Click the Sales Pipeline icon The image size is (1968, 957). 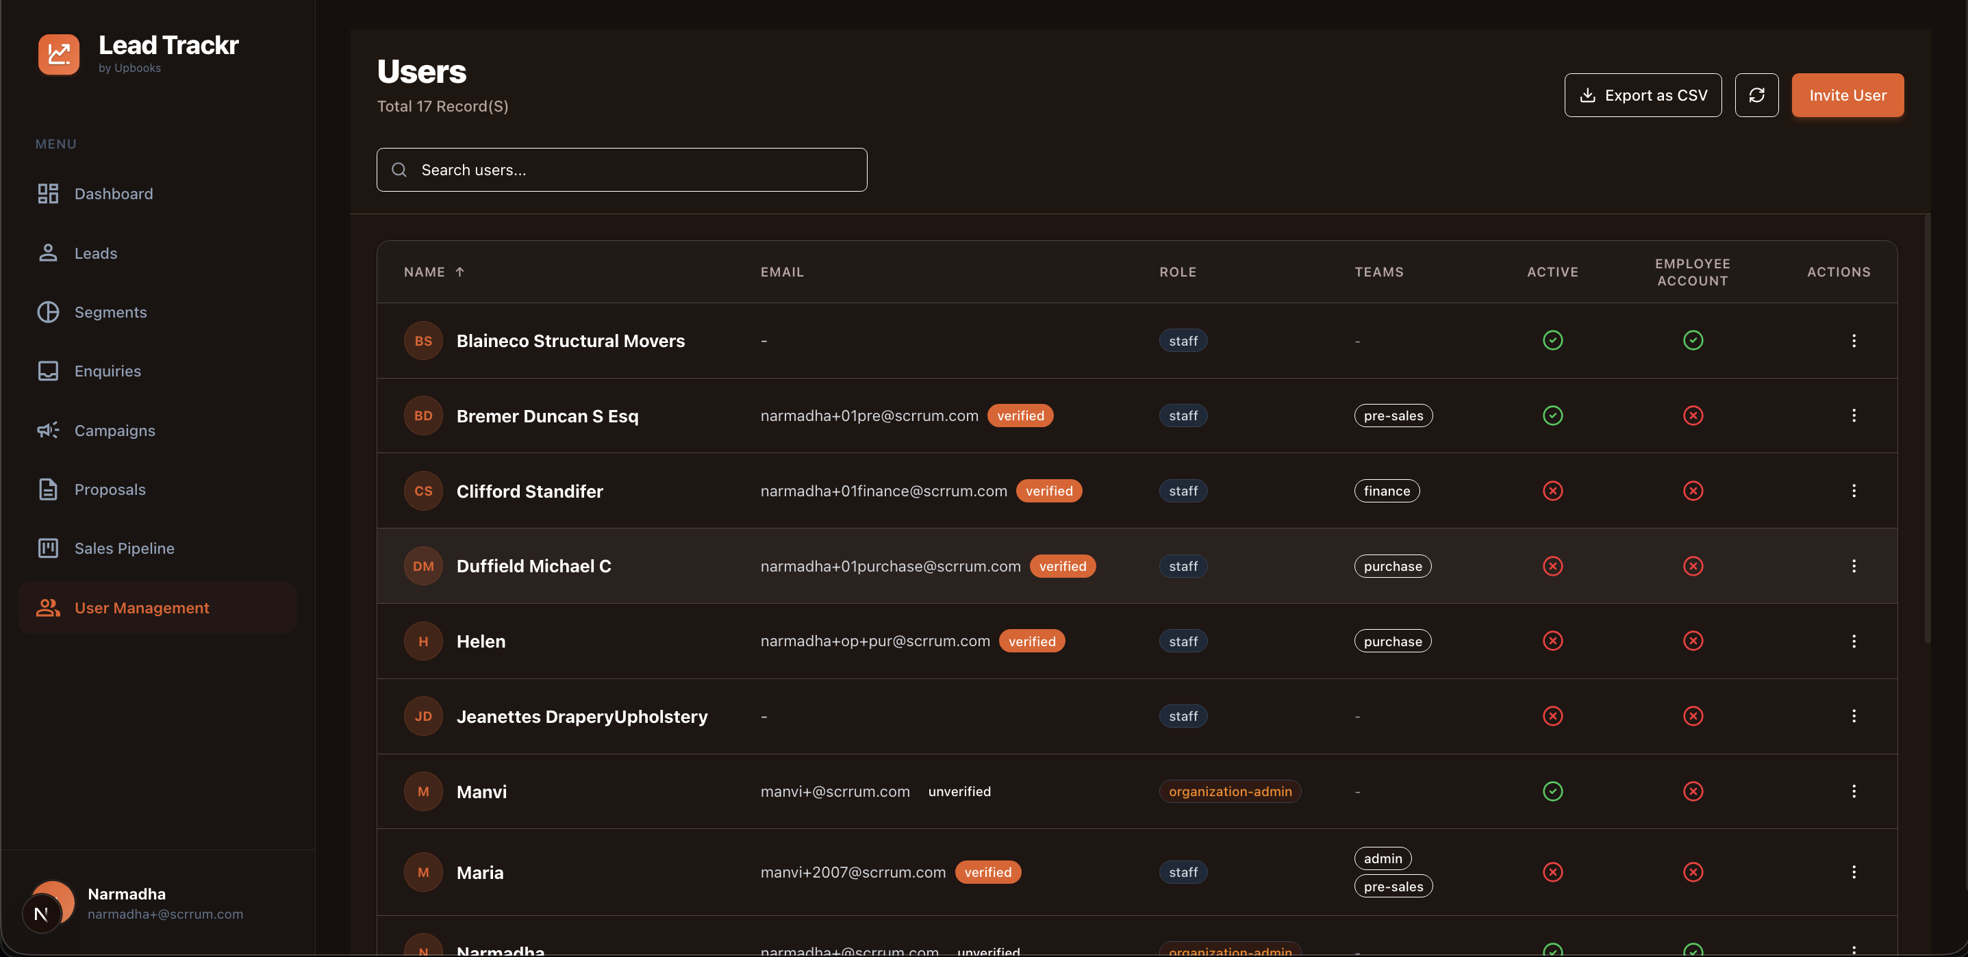coord(48,548)
